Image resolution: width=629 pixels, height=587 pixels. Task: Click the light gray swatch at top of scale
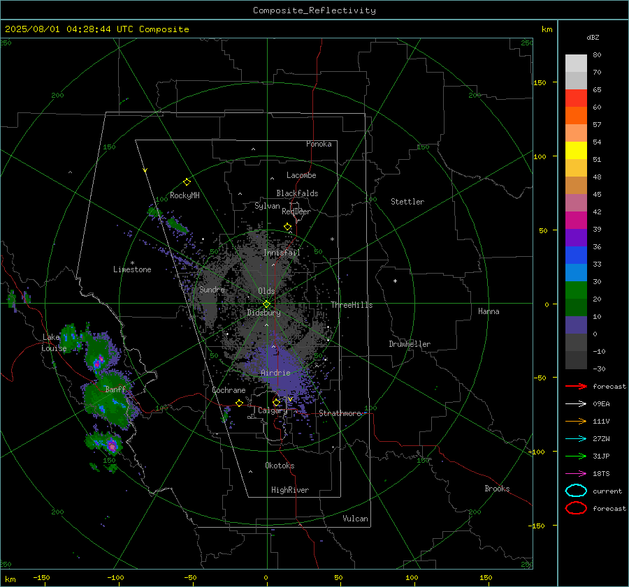pyautogui.click(x=576, y=63)
